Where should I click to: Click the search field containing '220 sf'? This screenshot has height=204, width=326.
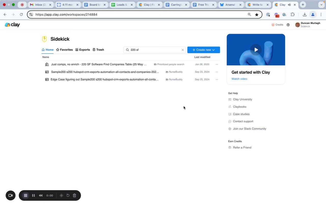pyautogui.click(x=155, y=50)
